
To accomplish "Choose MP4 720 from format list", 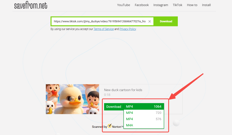I will [144, 113].
